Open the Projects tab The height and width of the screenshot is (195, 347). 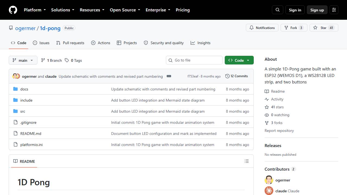127,43
